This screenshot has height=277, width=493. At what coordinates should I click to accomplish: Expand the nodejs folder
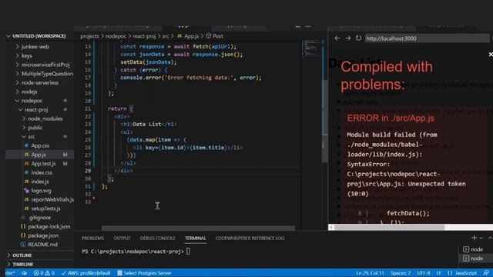coord(29,92)
